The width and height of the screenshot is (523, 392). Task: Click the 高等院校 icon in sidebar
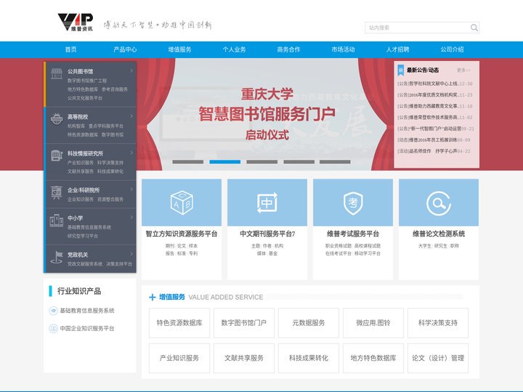(x=57, y=118)
